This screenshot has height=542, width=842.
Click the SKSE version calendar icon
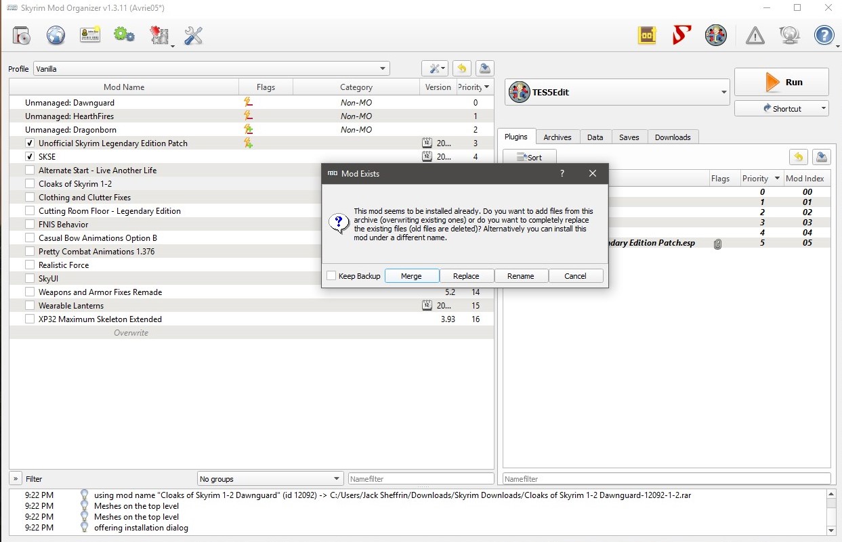(x=427, y=156)
